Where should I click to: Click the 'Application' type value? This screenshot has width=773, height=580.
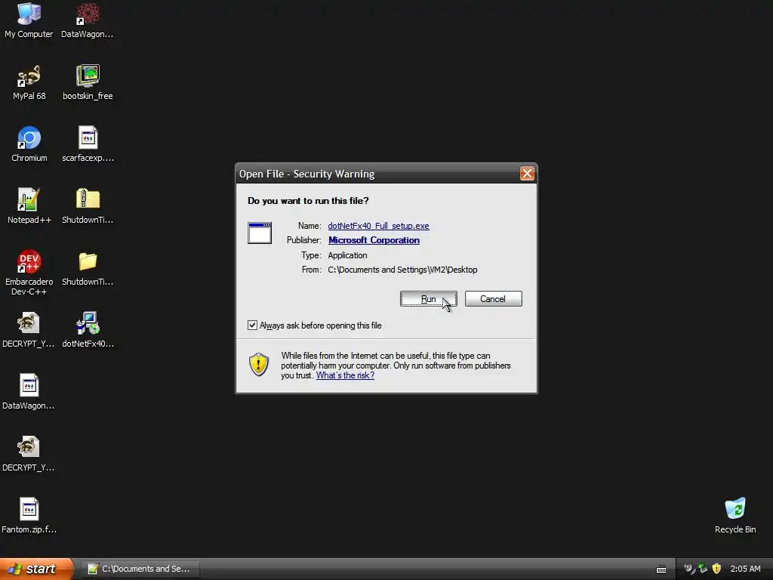point(347,255)
